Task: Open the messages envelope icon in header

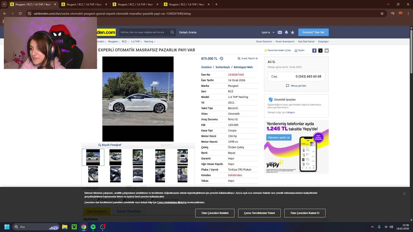Action: (x=280, y=32)
